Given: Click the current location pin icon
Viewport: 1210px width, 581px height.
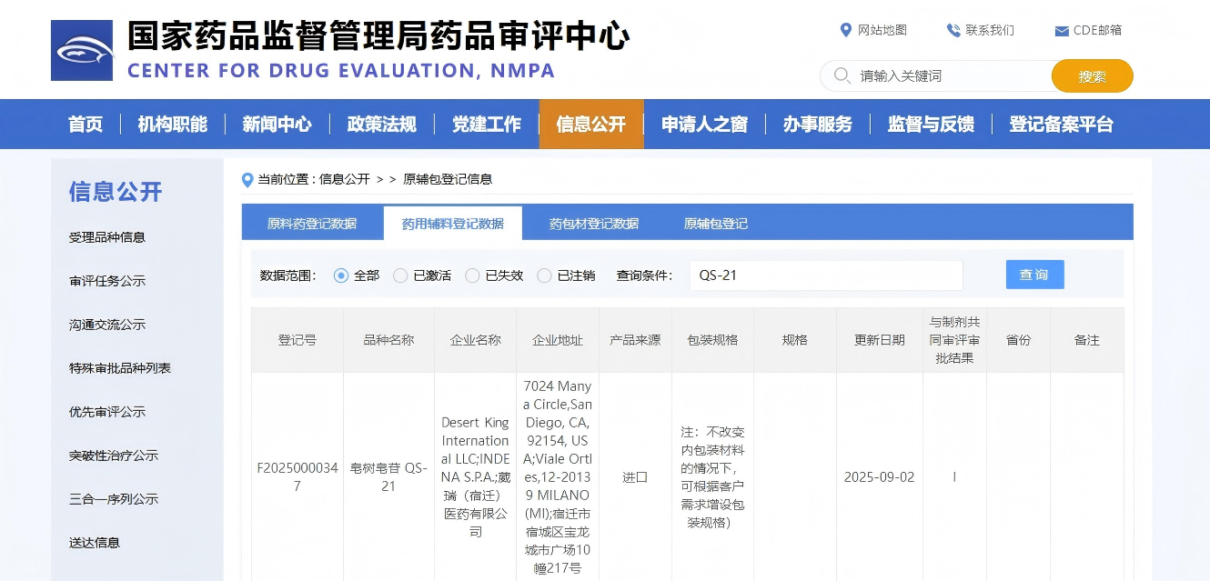Looking at the screenshot, I should click(x=247, y=180).
